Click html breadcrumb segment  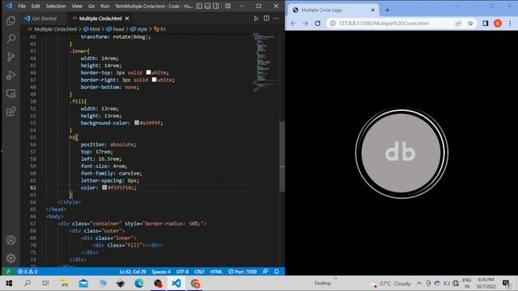pyautogui.click(x=91, y=29)
